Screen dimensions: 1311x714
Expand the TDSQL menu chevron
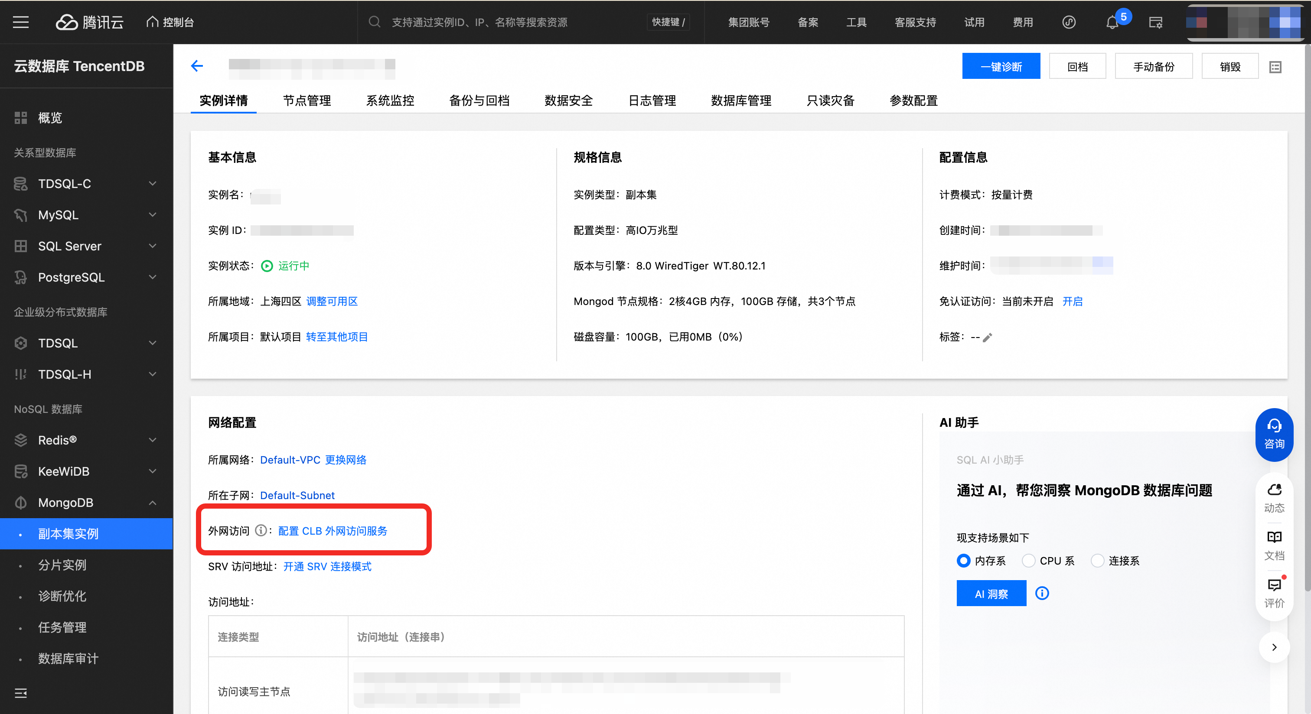(152, 343)
